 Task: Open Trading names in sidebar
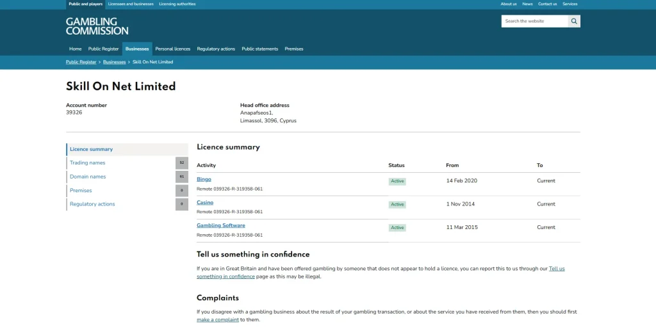click(x=87, y=163)
